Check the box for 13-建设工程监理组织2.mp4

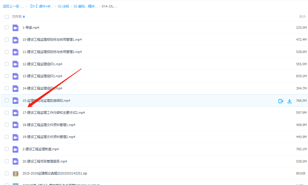(7, 76)
